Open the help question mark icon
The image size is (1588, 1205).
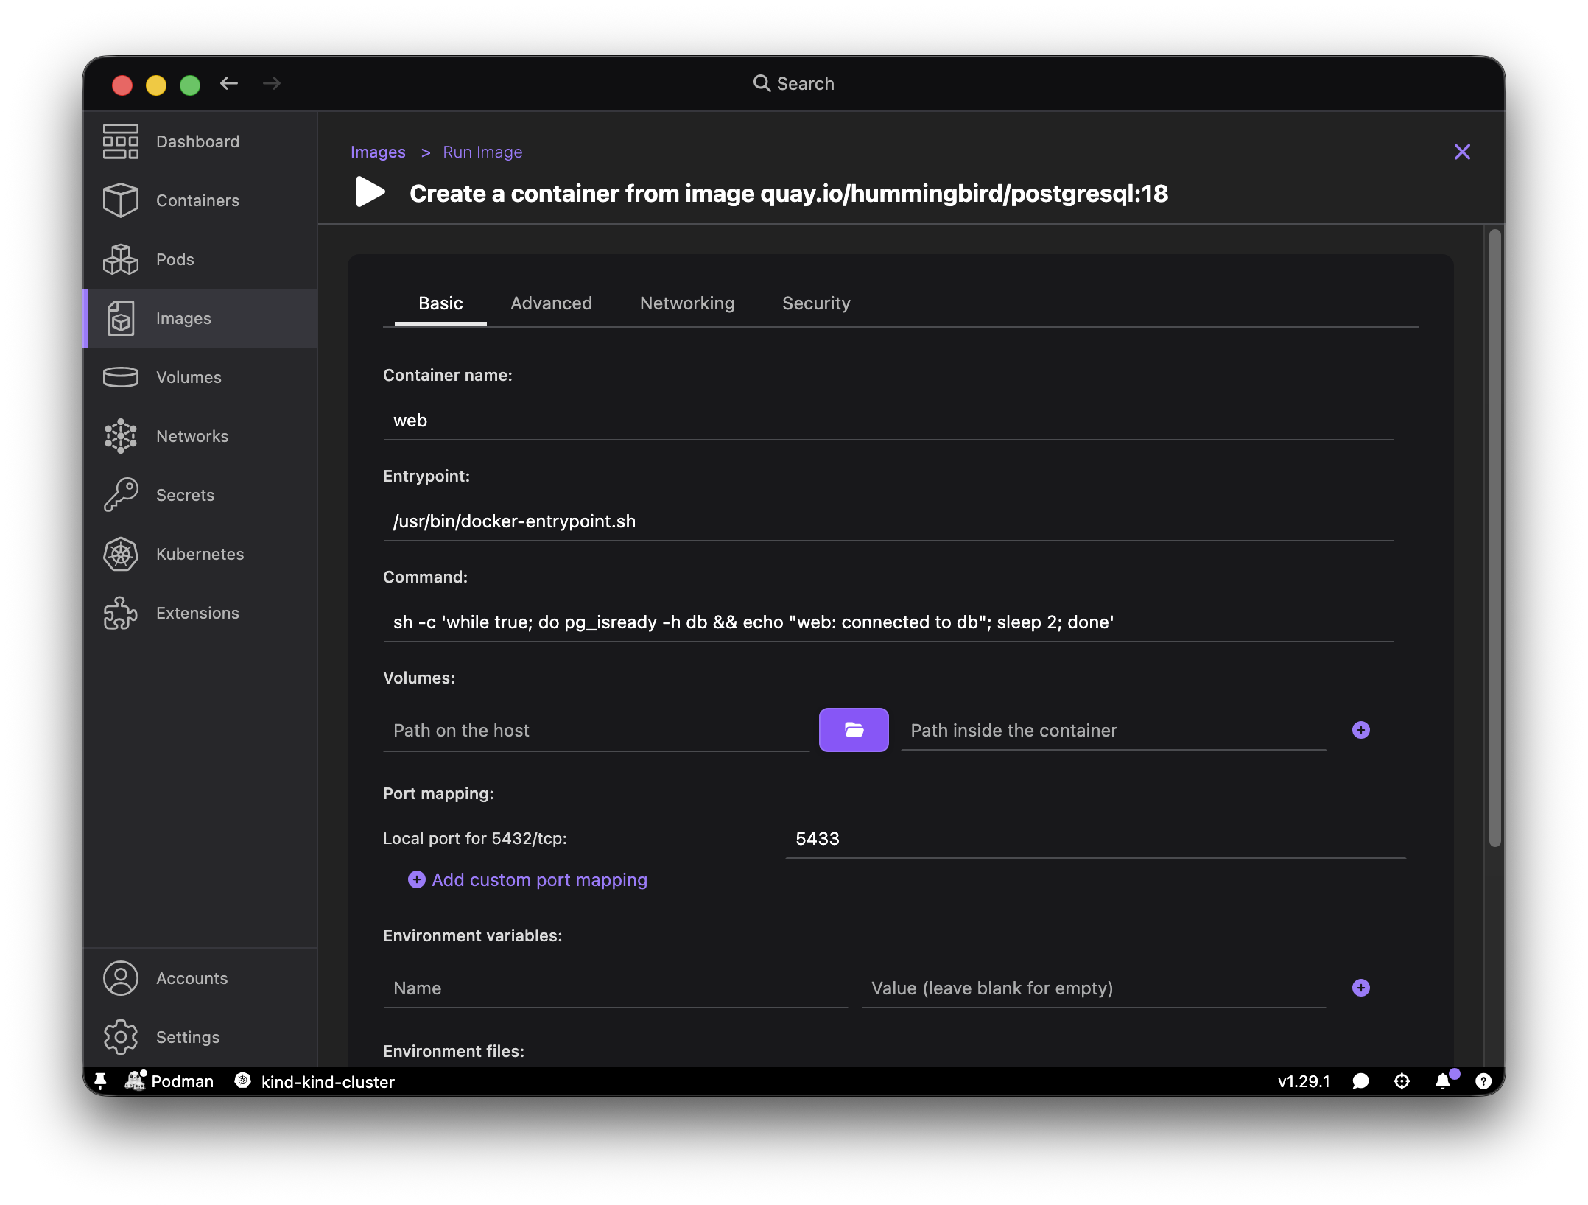pos(1483,1081)
